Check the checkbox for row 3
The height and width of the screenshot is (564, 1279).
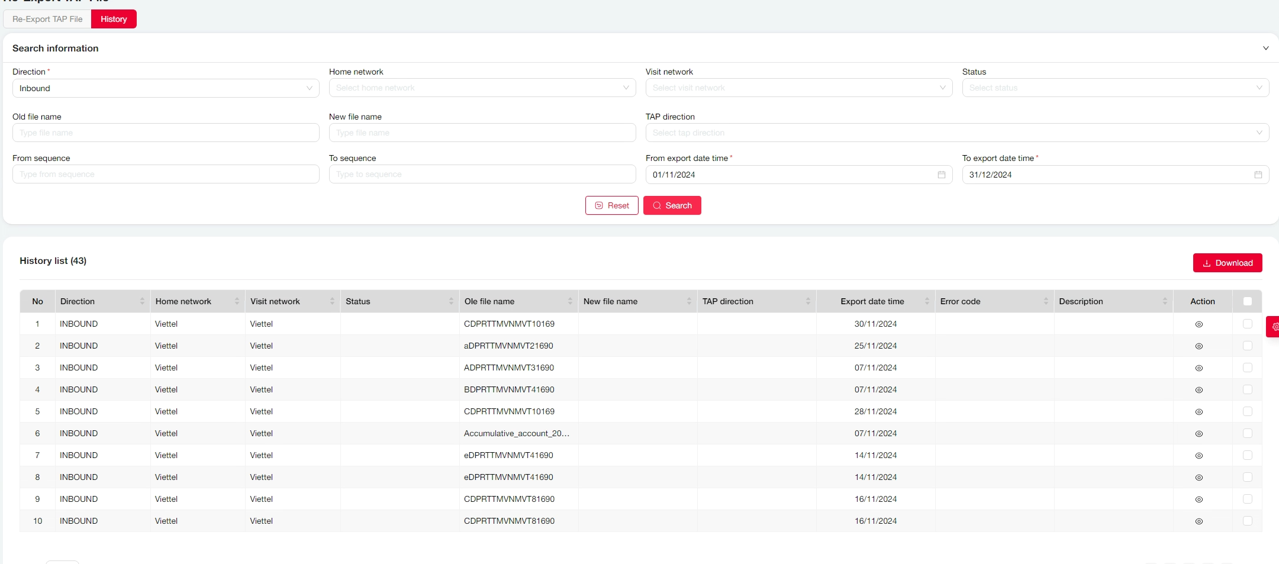point(1247,368)
